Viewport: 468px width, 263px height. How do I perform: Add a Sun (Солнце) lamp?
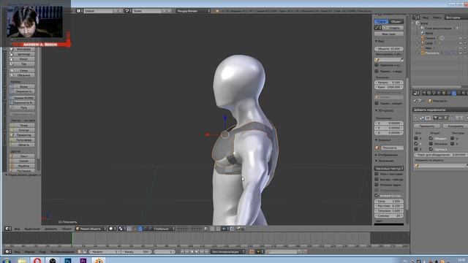click(23, 130)
